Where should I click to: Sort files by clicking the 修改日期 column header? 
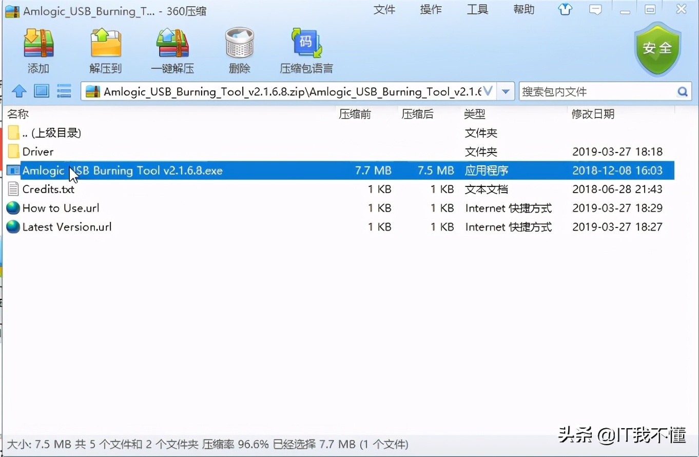tap(593, 114)
